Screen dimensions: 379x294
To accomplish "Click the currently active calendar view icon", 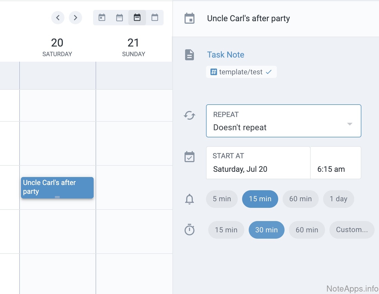I will click(x=137, y=18).
